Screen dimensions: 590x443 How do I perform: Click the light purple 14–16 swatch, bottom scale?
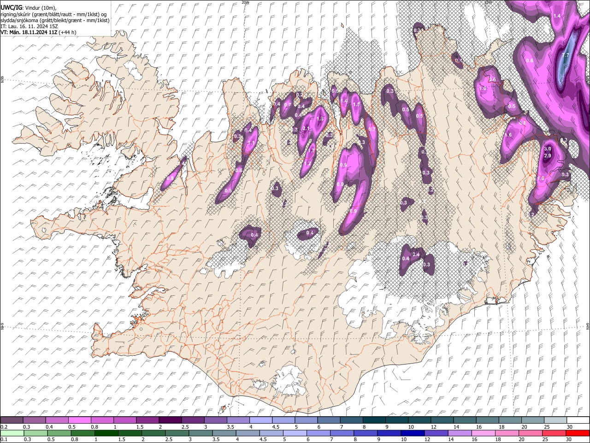(461, 433)
